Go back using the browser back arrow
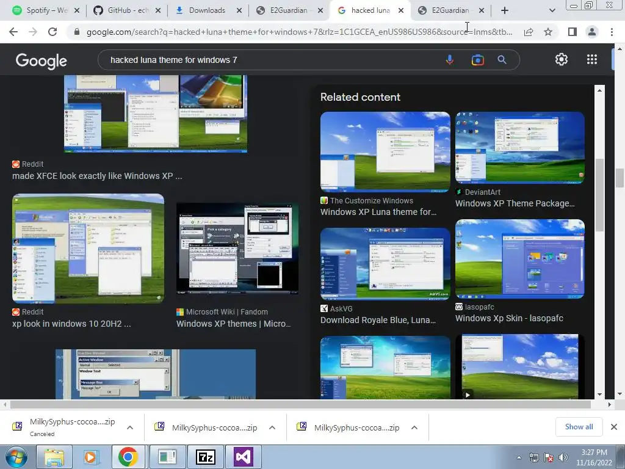Screen dimensions: 625x469 pos(13,32)
